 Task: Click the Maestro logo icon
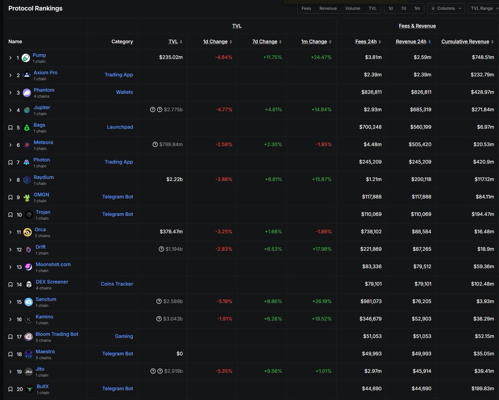(28, 354)
